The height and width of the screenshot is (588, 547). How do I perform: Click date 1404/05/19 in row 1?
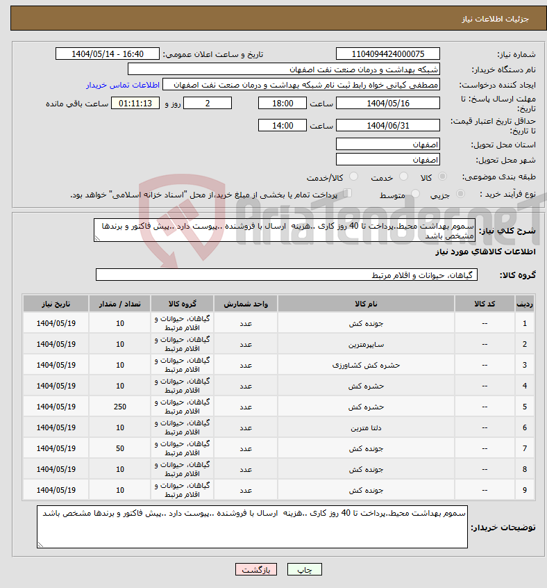point(56,323)
